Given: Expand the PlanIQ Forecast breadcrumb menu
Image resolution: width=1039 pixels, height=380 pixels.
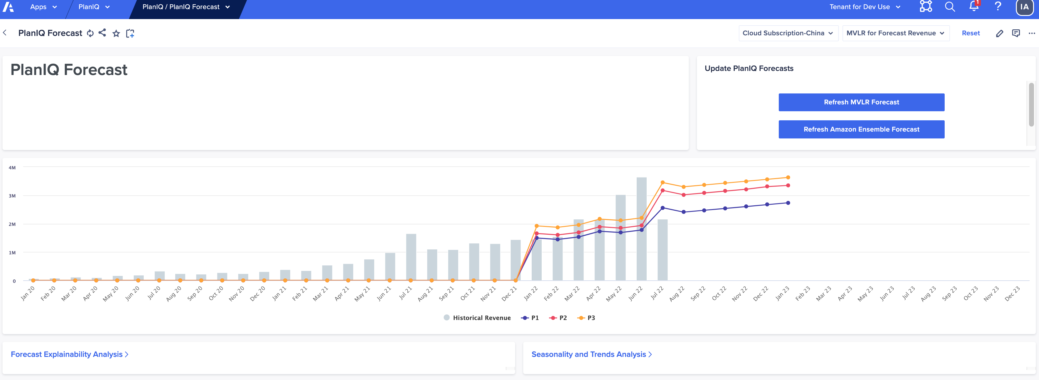Looking at the screenshot, I should tap(185, 7).
